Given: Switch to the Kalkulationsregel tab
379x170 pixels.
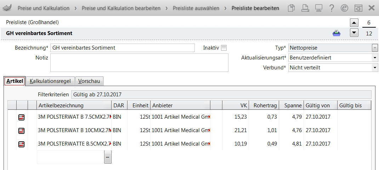Looking at the screenshot, I should point(50,81).
